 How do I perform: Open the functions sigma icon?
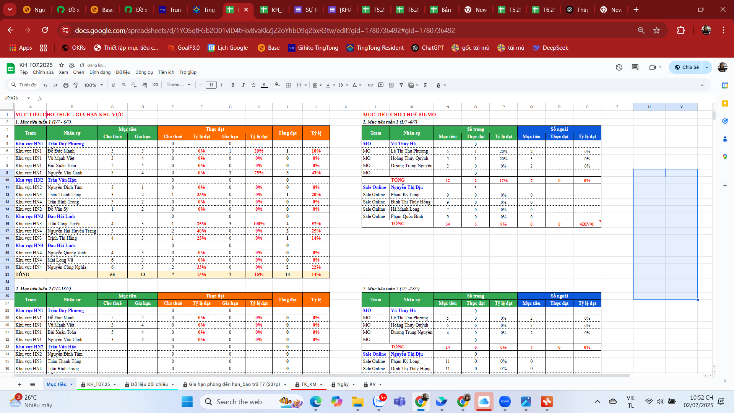coord(425,85)
